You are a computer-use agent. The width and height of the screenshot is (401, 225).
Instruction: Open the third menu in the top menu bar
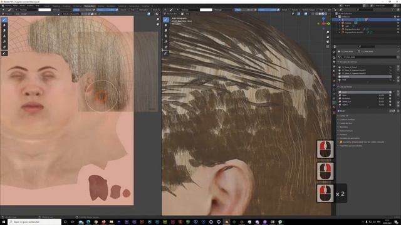[x=23, y=6]
